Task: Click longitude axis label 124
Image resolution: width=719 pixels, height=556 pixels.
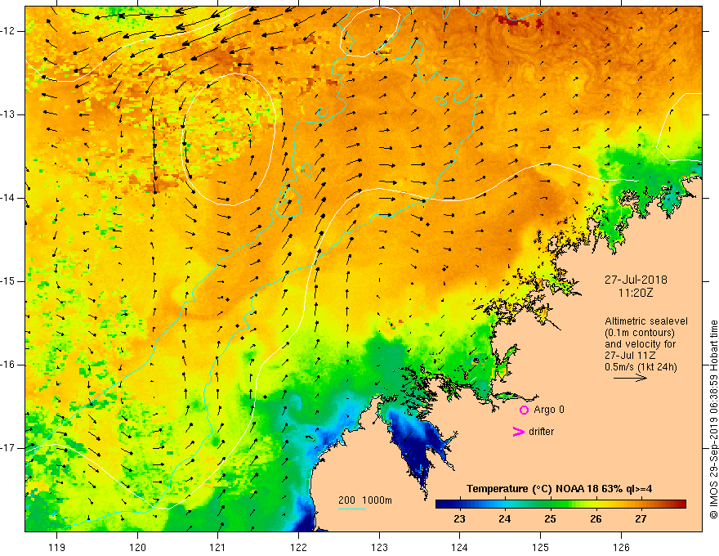Action: click(460, 547)
